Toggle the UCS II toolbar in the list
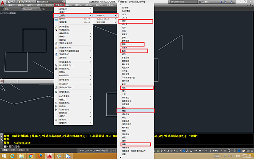This screenshot has height=159, width=254. (x=135, y=18)
